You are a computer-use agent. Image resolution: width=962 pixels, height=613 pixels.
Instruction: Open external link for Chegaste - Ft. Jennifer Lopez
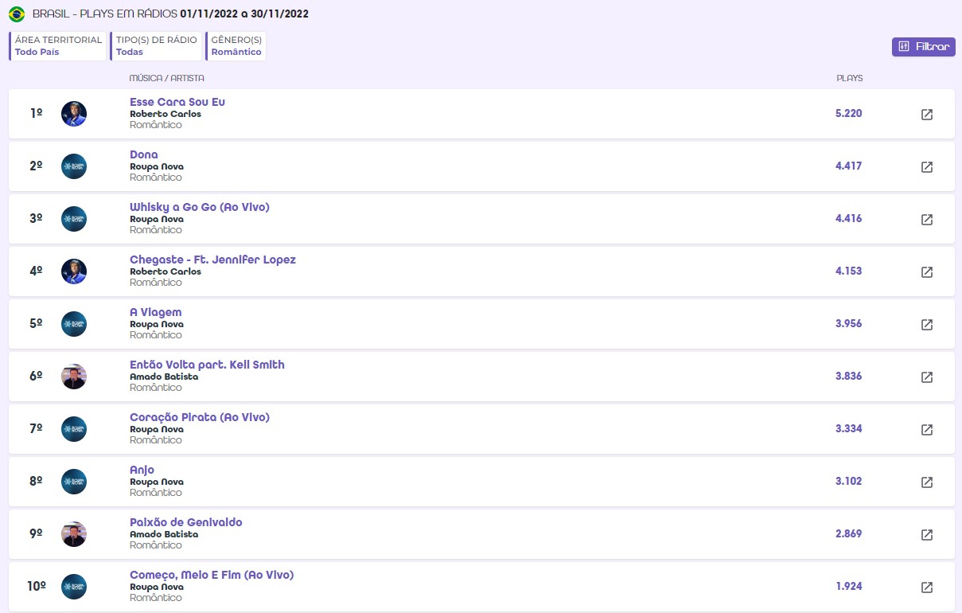927,272
